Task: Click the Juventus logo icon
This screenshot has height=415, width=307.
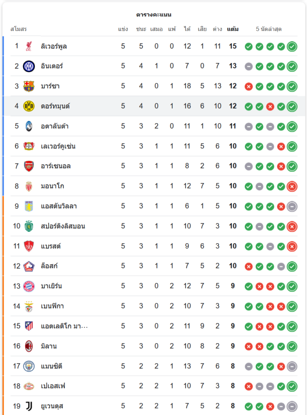Action: click(29, 406)
